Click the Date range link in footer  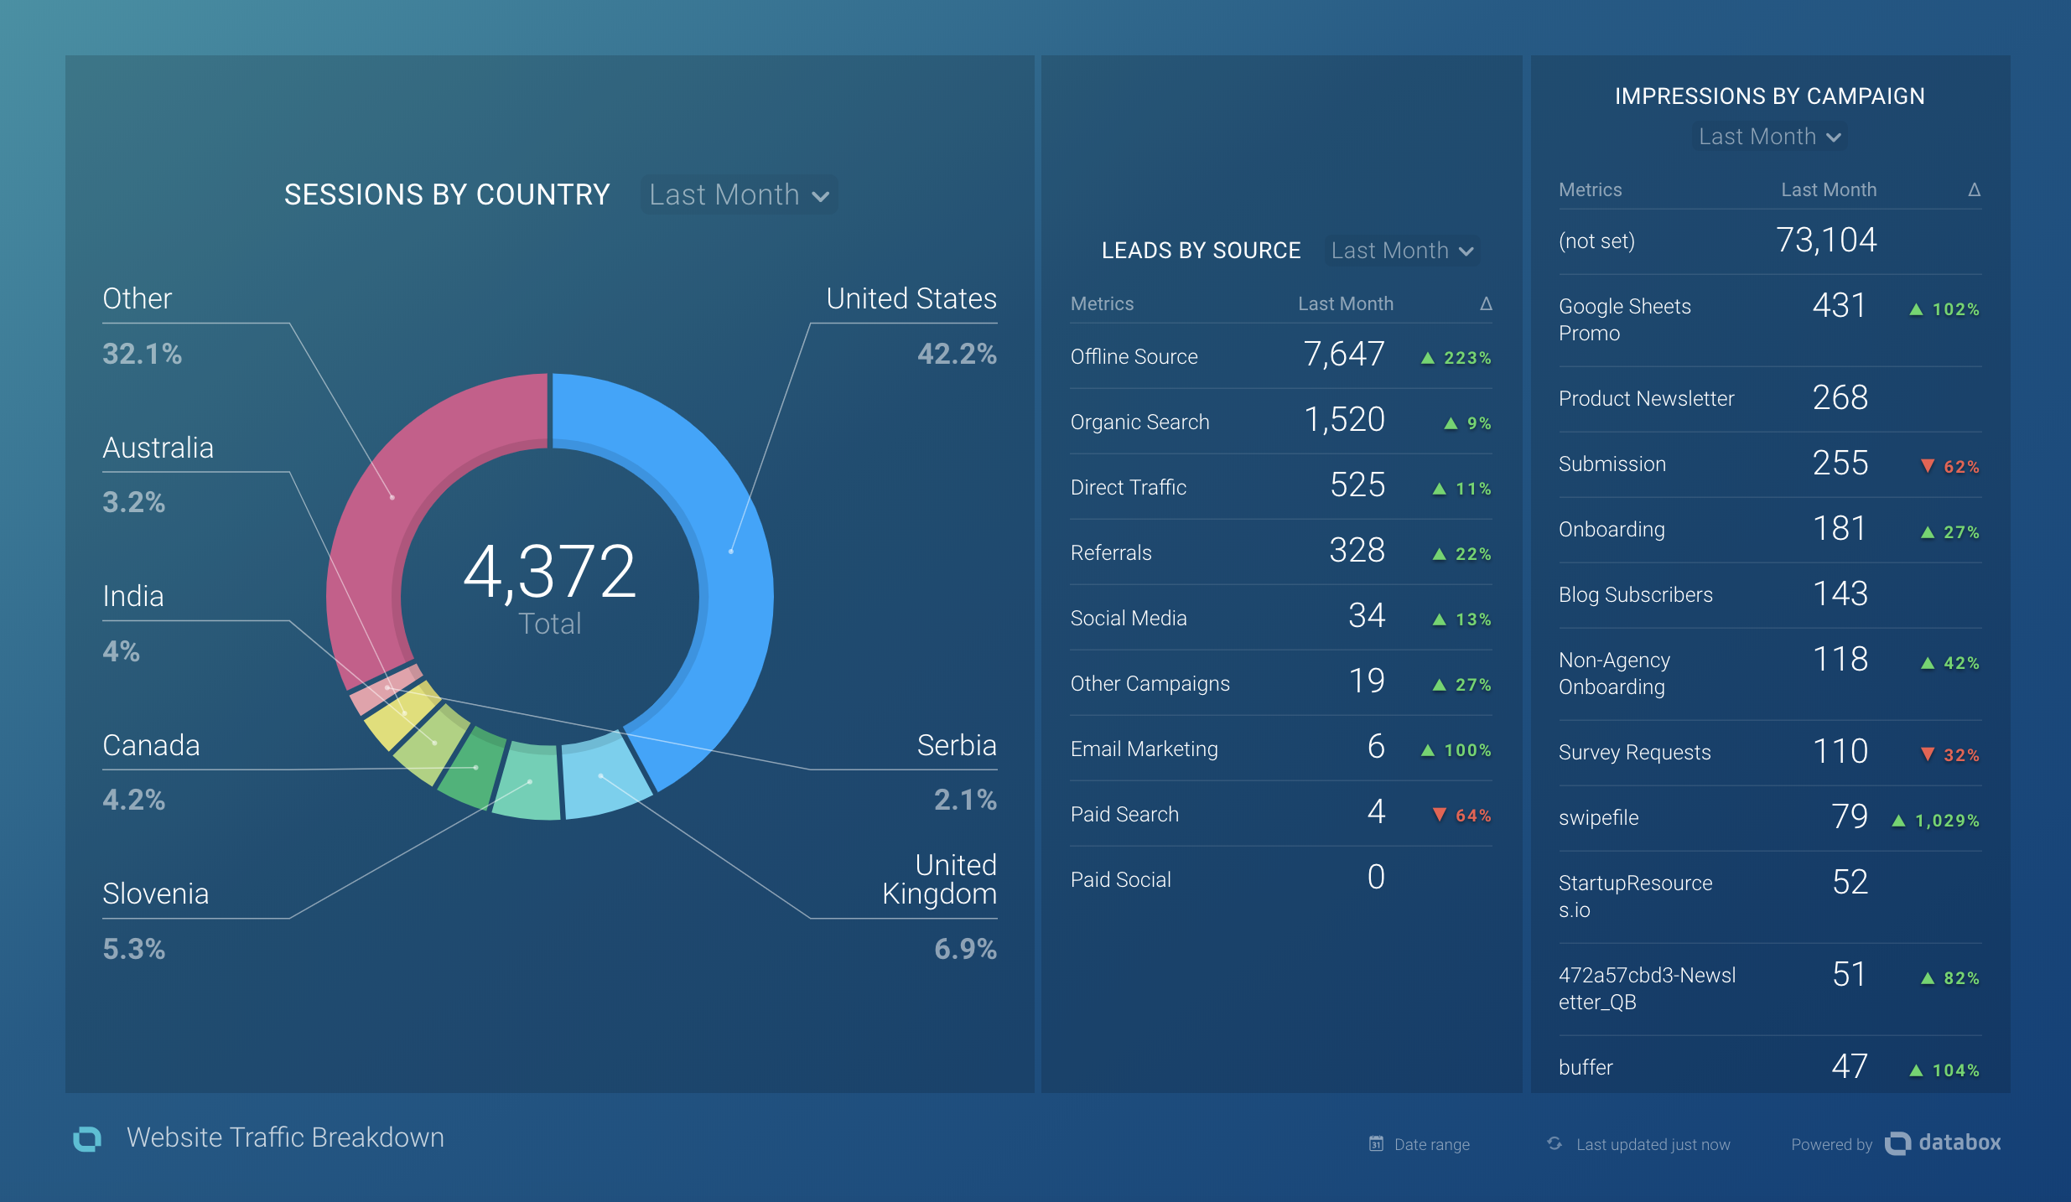tap(1431, 1144)
